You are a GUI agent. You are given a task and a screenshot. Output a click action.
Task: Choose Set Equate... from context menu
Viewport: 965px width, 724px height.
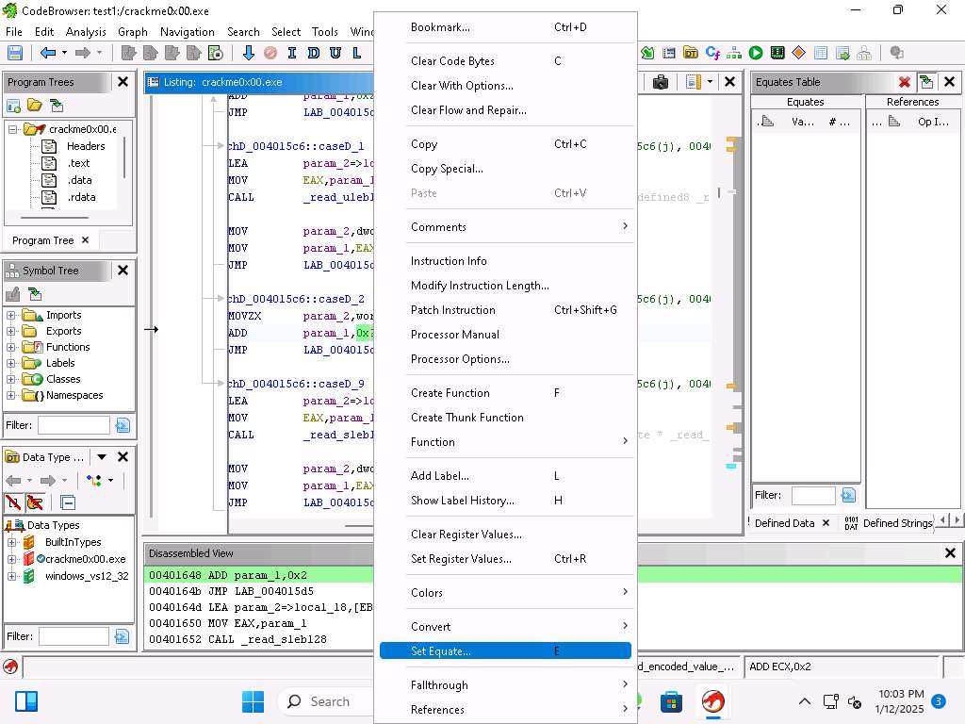[441, 651]
